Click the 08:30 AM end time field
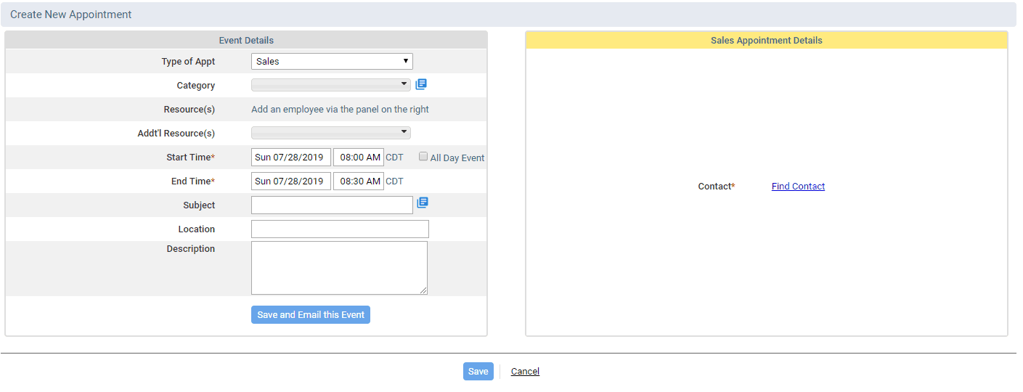1023x392 pixels. (x=359, y=181)
